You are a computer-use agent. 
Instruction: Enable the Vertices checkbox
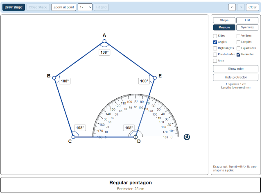tap(238, 36)
